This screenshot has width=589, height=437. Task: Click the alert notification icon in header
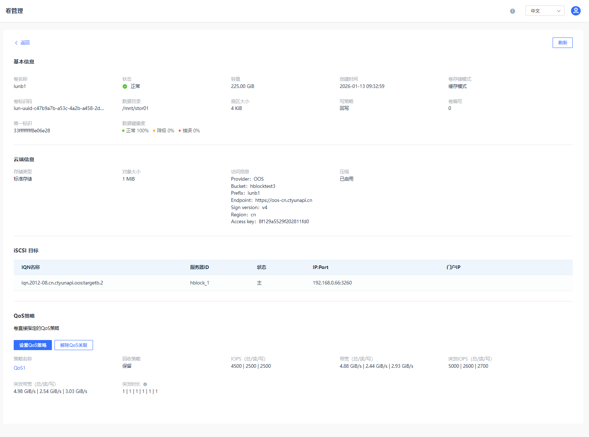(512, 11)
